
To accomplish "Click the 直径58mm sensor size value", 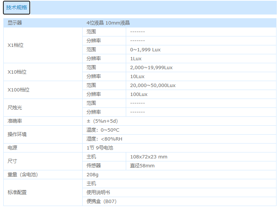I will point(142,165).
